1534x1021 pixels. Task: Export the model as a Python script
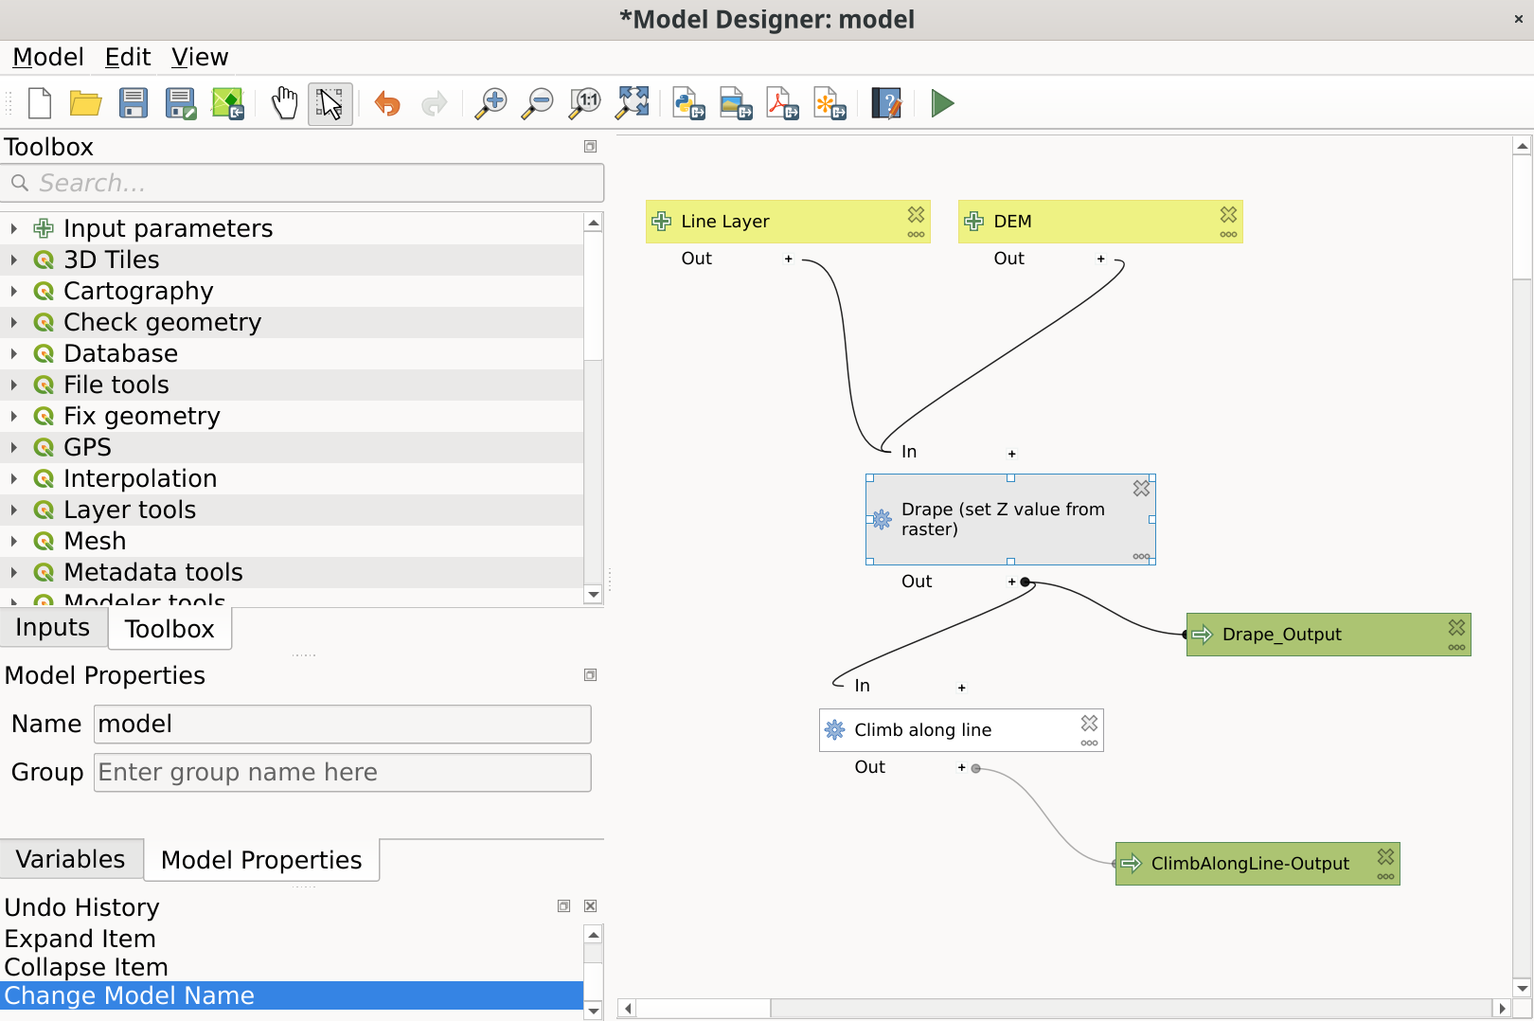[688, 104]
